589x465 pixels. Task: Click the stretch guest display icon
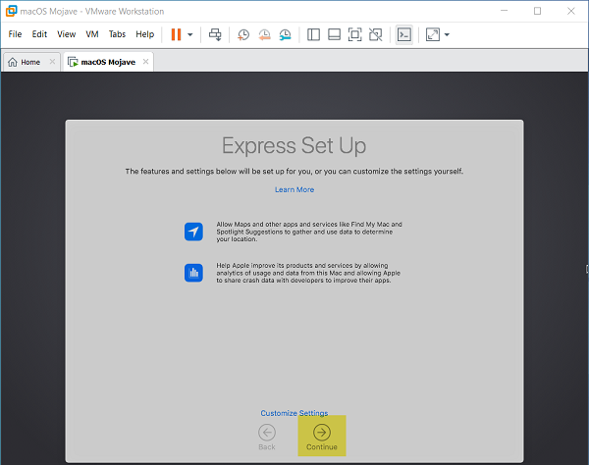point(432,34)
